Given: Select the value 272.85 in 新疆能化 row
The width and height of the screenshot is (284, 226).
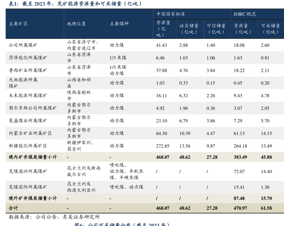Looking at the screenshot, I should [x=163, y=146].
